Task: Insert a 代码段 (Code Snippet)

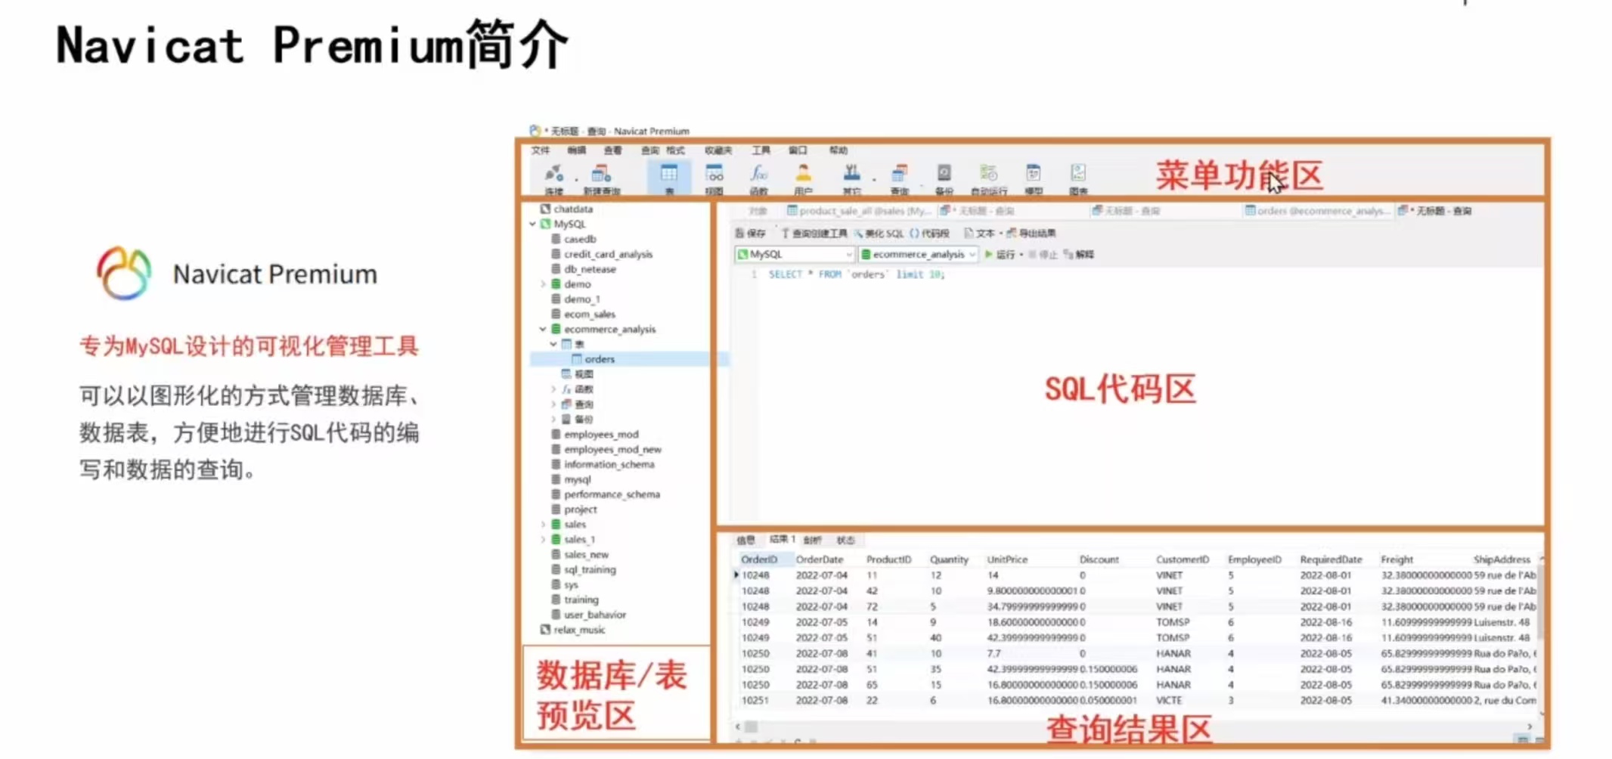Action: click(929, 233)
